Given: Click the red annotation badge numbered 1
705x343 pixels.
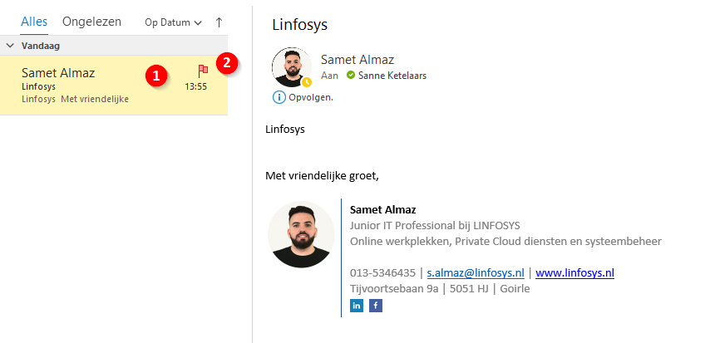Looking at the screenshot, I should [x=154, y=76].
